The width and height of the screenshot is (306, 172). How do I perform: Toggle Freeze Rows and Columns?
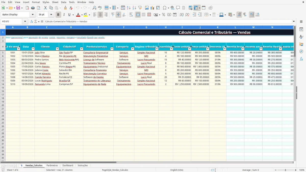point(196,8)
